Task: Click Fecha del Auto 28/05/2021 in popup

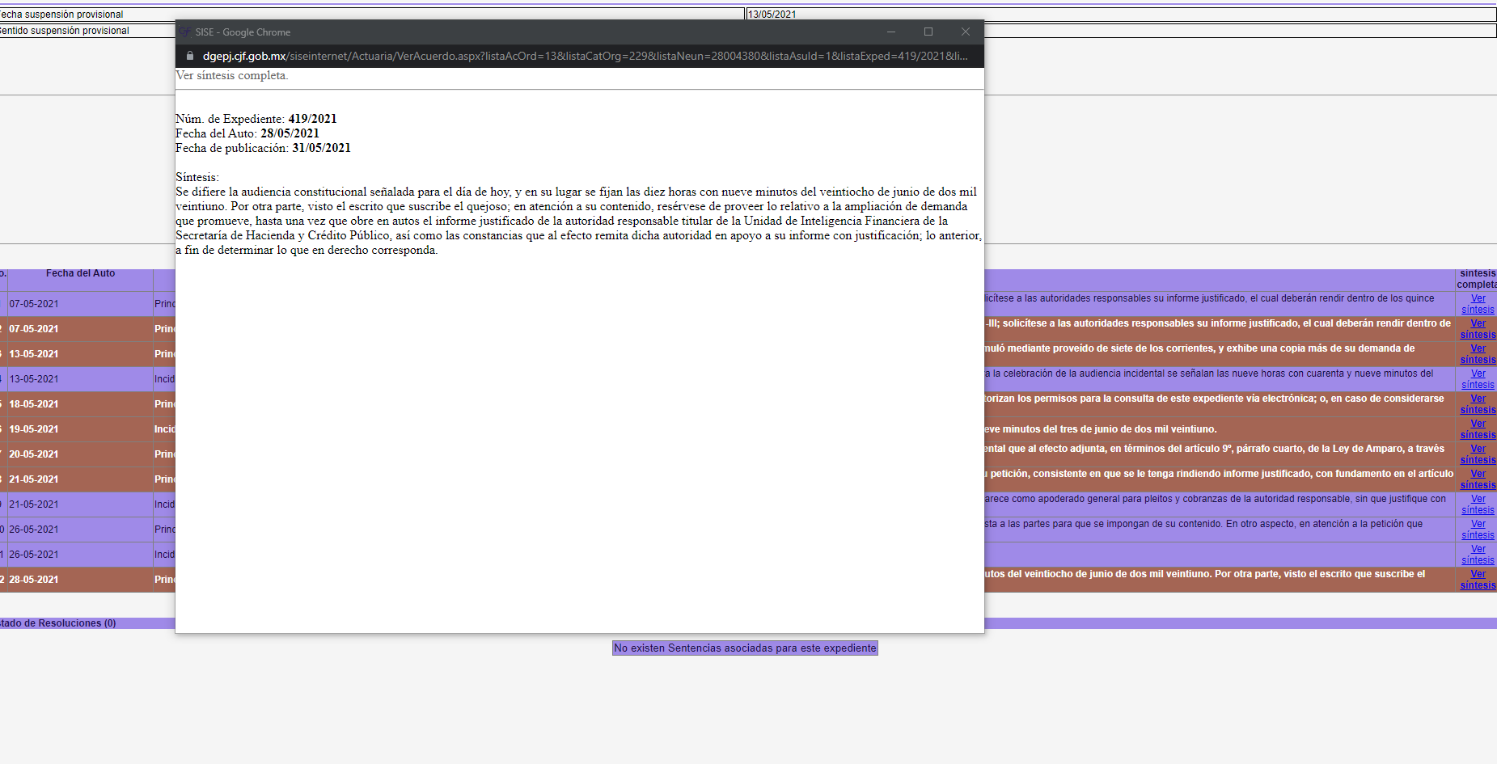Action: coord(290,133)
